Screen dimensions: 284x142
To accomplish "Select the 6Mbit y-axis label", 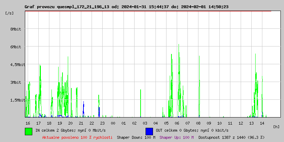I will click(16, 47).
